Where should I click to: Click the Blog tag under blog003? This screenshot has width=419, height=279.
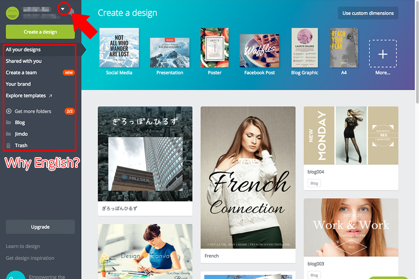314,275
